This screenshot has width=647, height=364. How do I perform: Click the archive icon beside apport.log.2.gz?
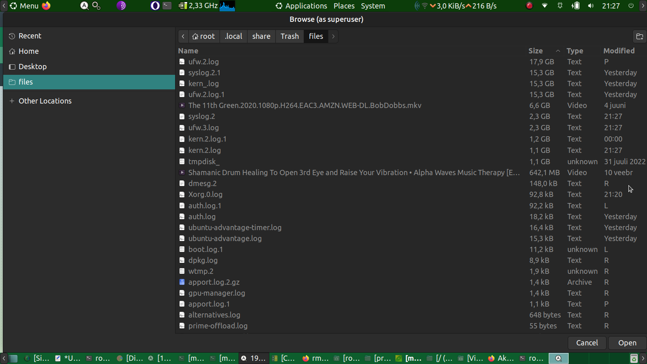point(182,282)
